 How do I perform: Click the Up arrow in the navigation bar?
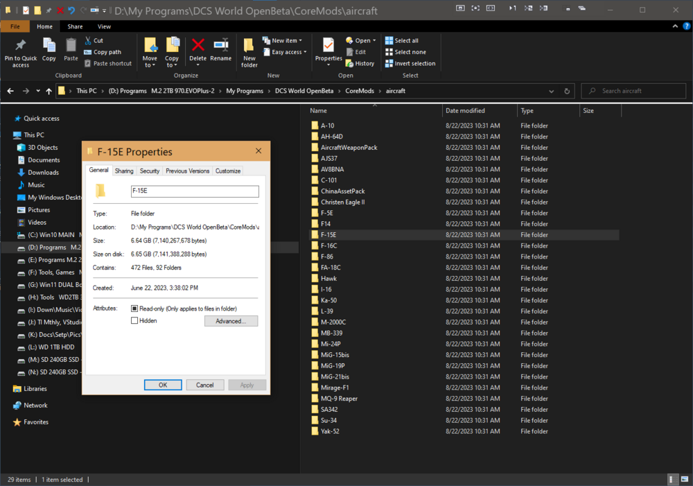[49, 91]
